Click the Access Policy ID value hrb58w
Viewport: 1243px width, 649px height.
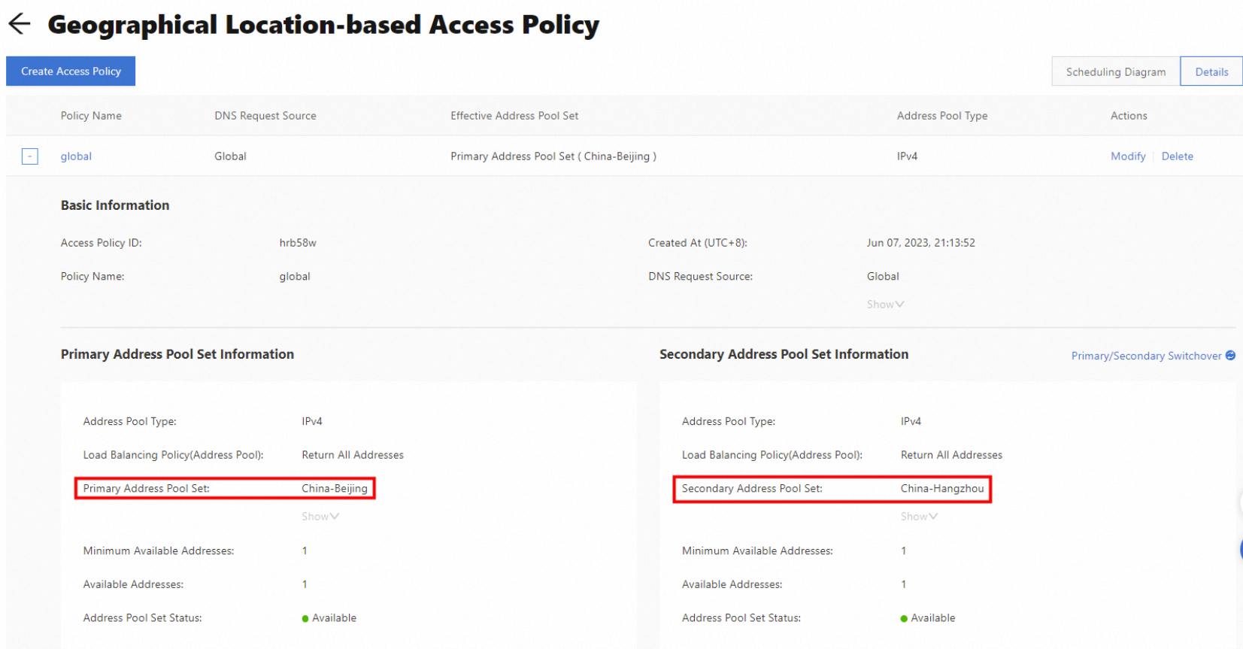(x=298, y=243)
